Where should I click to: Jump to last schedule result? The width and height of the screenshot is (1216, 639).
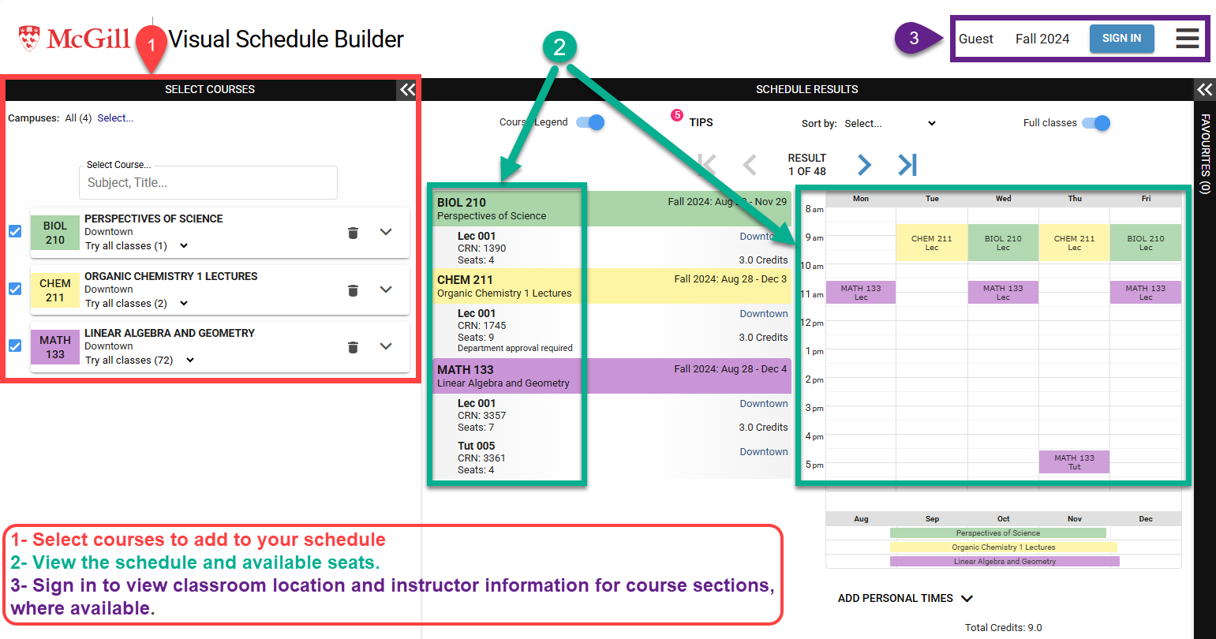[x=907, y=165]
